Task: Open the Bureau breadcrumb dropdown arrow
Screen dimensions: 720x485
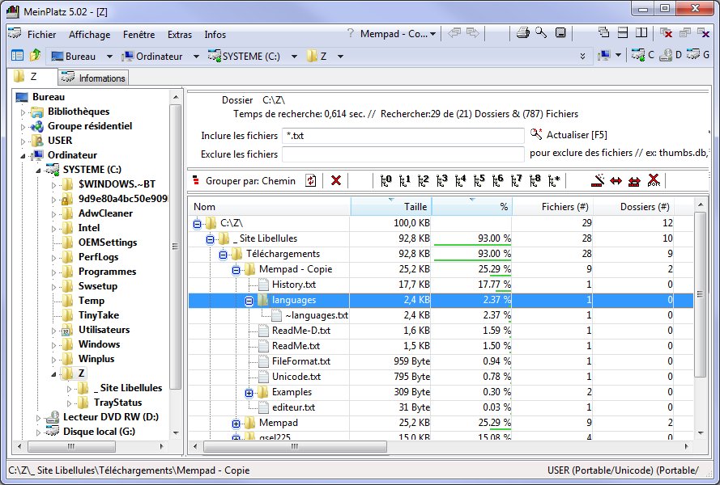Action: 109,57
